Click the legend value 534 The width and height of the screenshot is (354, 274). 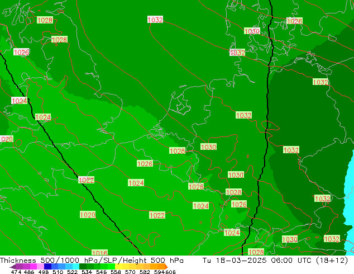[x=87, y=272]
